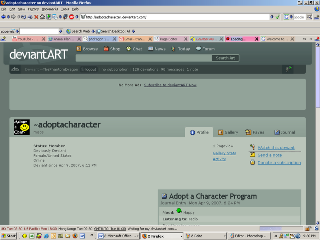Click the Send a note link
This screenshot has height=240, width=320.
(x=270, y=155)
